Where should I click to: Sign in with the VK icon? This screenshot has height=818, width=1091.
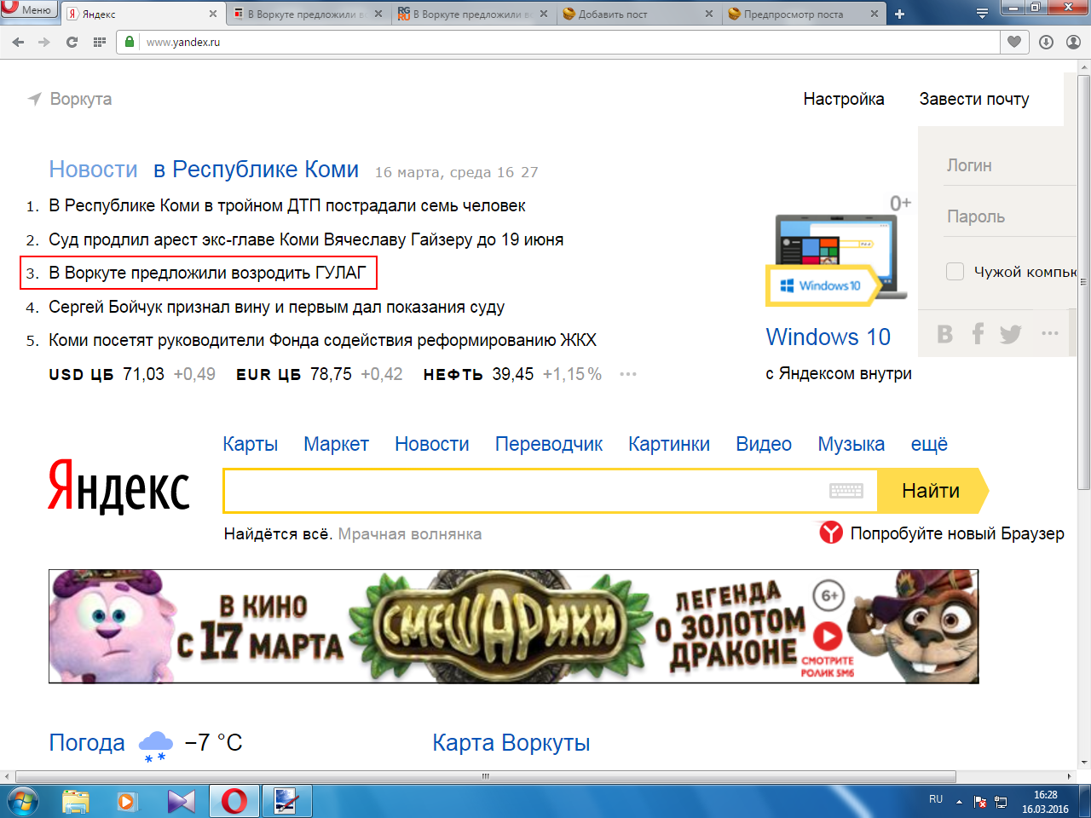(944, 334)
